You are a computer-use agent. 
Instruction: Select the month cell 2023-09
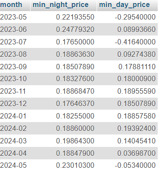13,67
